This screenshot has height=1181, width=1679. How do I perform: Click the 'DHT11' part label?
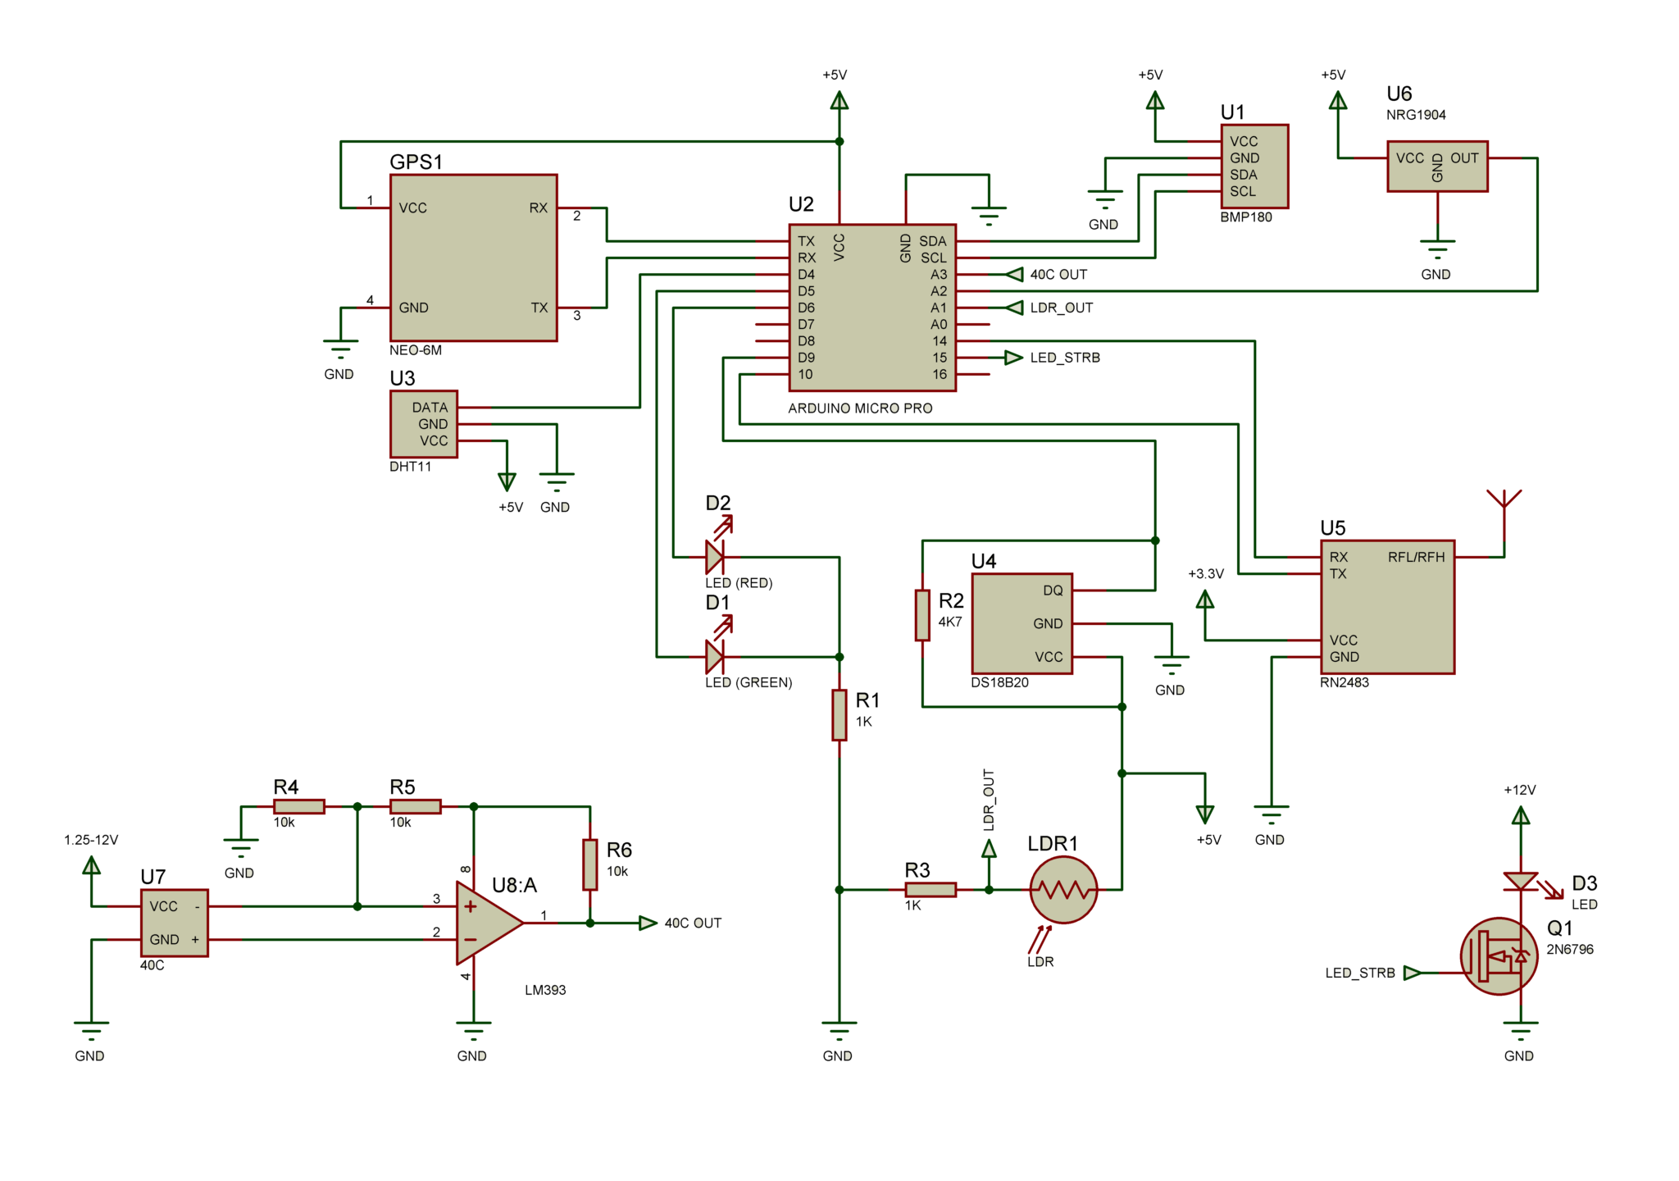410,467
